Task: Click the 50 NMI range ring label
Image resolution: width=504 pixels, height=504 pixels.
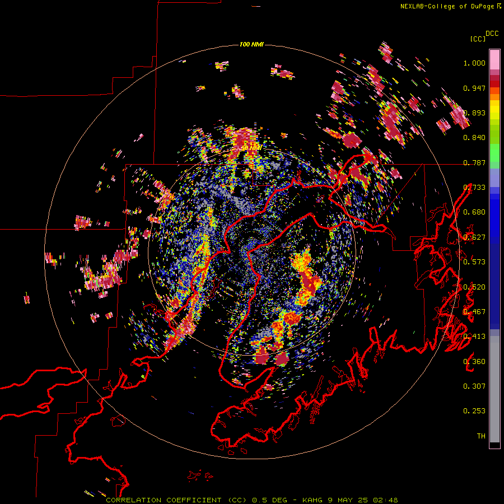Action: pos(251,148)
